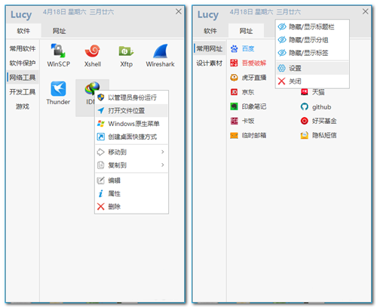Toggle 隐藏/显示标题栏 visibility
The height and width of the screenshot is (308, 377).
click(x=312, y=26)
